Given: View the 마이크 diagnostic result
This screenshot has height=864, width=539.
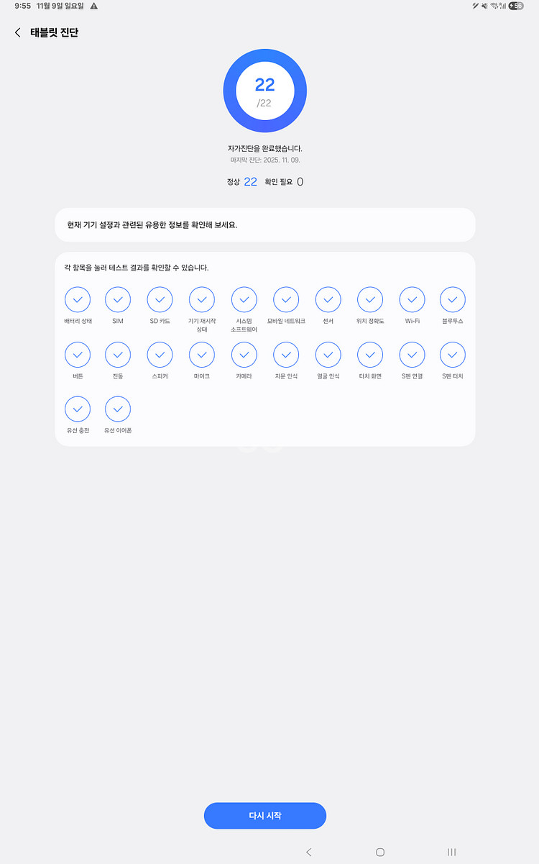Looking at the screenshot, I should [x=201, y=354].
